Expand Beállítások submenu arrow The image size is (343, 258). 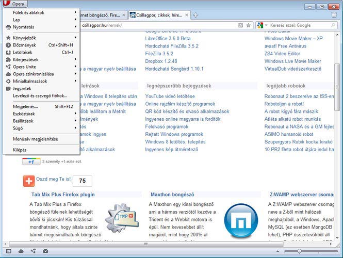click(75, 121)
